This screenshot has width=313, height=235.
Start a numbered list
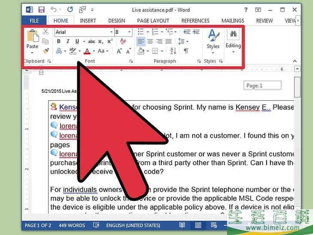click(x=155, y=32)
